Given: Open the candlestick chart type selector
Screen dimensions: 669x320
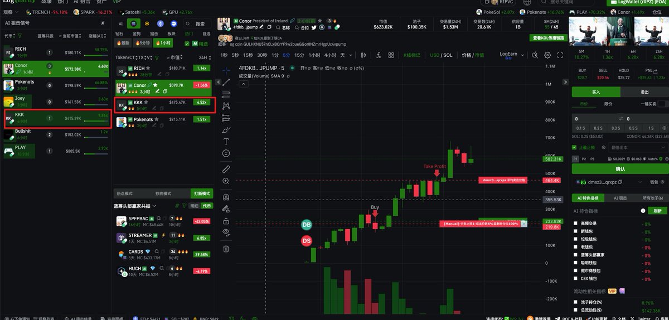Looking at the screenshot, I should [363, 55].
